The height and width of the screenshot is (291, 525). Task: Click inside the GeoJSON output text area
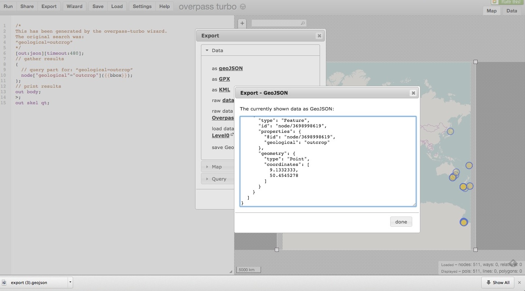pyautogui.click(x=328, y=161)
